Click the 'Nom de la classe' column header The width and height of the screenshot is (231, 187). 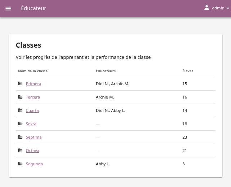coord(33,71)
